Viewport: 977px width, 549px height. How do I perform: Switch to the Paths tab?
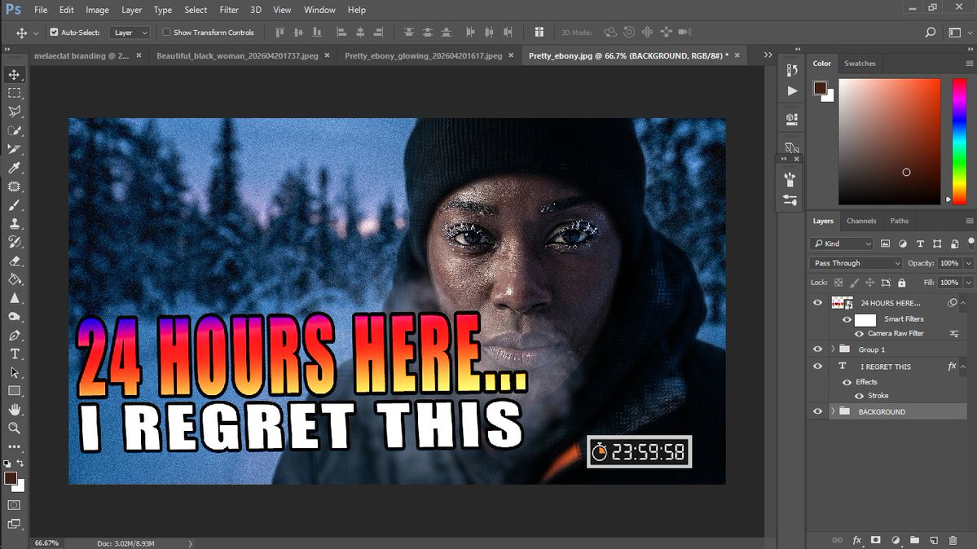(899, 222)
